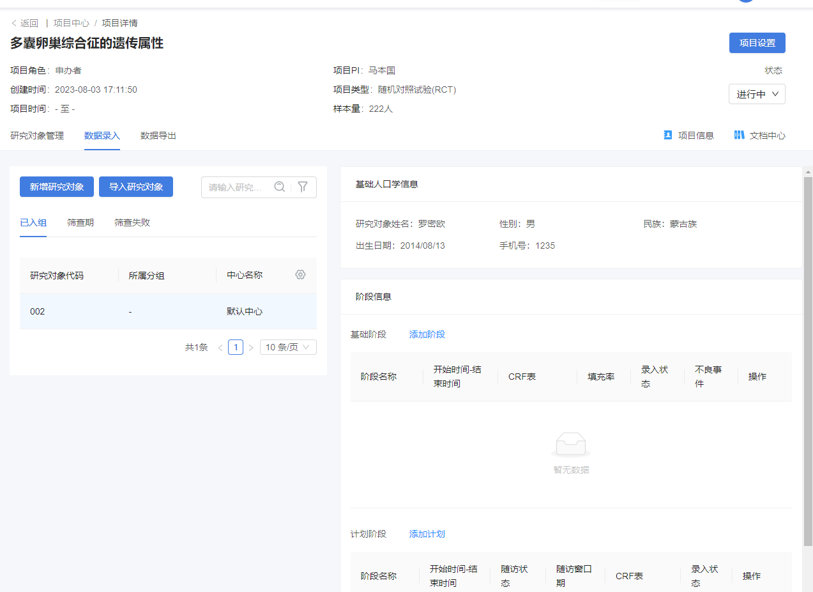The height and width of the screenshot is (592, 813).
Task: Open 文档中心 books icon
Action: [739, 135]
